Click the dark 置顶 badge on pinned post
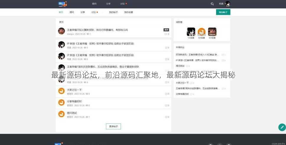The height and width of the screenshot is (145, 286). click(166, 30)
